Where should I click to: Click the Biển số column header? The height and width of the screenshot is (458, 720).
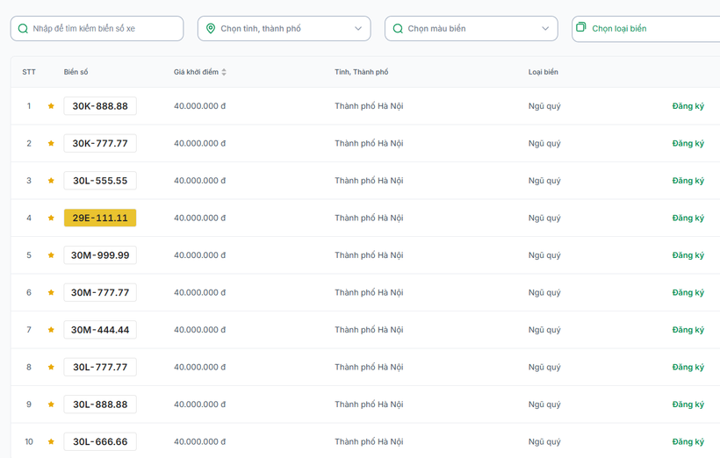point(76,72)
